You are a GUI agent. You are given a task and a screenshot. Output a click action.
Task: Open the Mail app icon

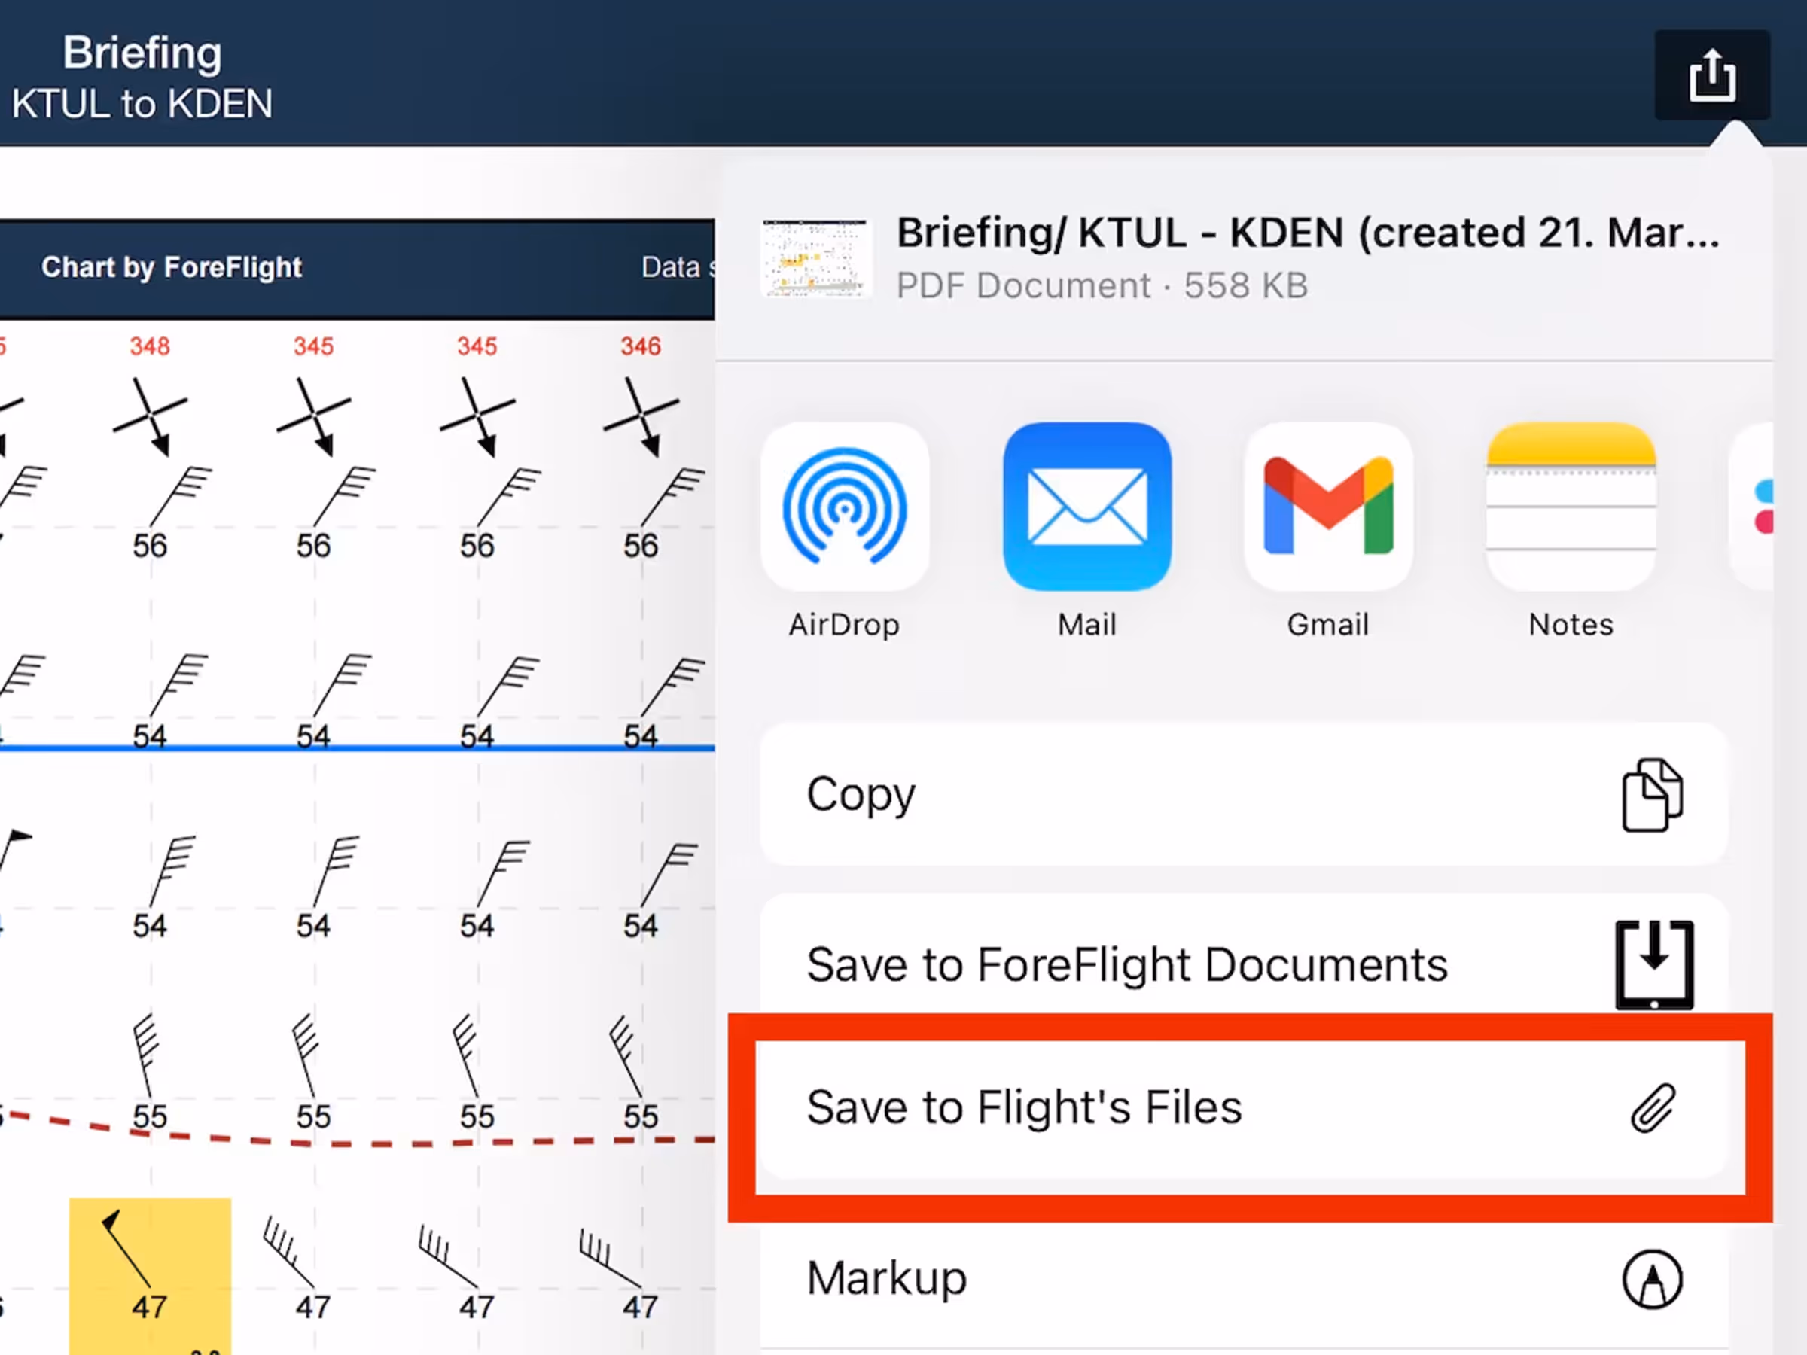(1086, 507)
